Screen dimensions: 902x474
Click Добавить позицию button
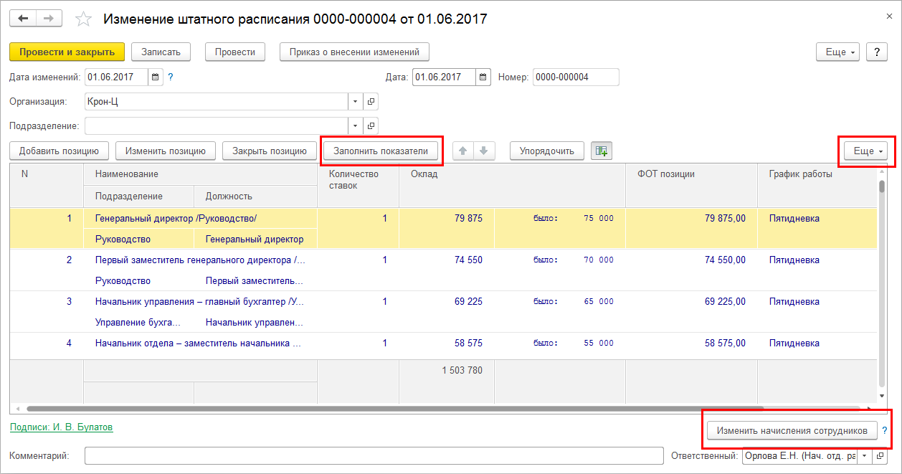click(x=59, y=151)
